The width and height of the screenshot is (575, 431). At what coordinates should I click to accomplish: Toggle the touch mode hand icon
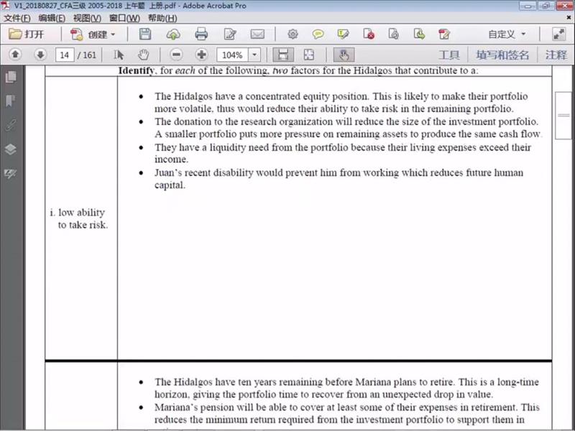tap(344, 55)
